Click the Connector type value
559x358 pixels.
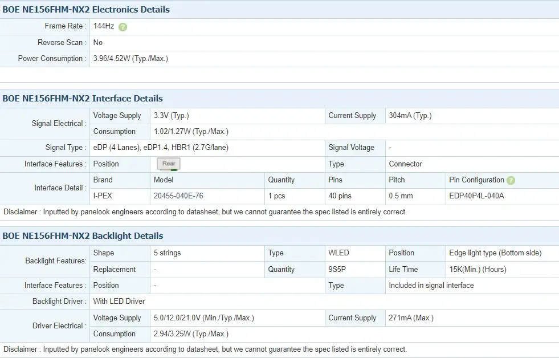point(405,164)
